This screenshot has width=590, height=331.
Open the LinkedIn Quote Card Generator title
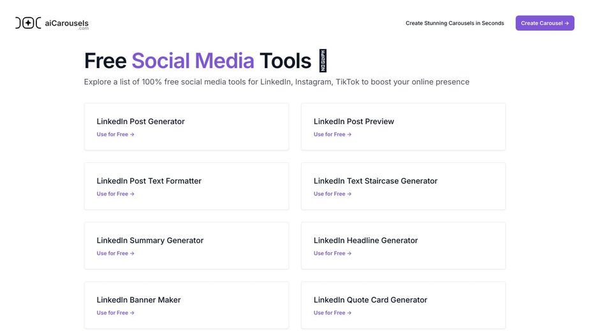click(x=370, y=300)
